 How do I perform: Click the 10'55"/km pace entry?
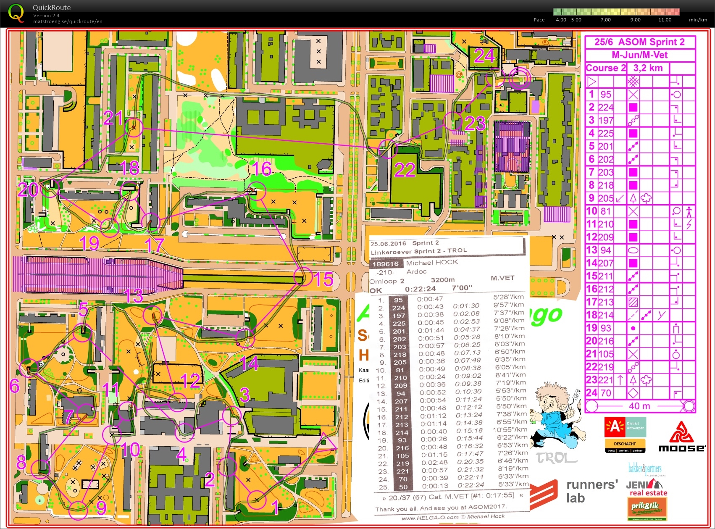(x=510, y=429)
